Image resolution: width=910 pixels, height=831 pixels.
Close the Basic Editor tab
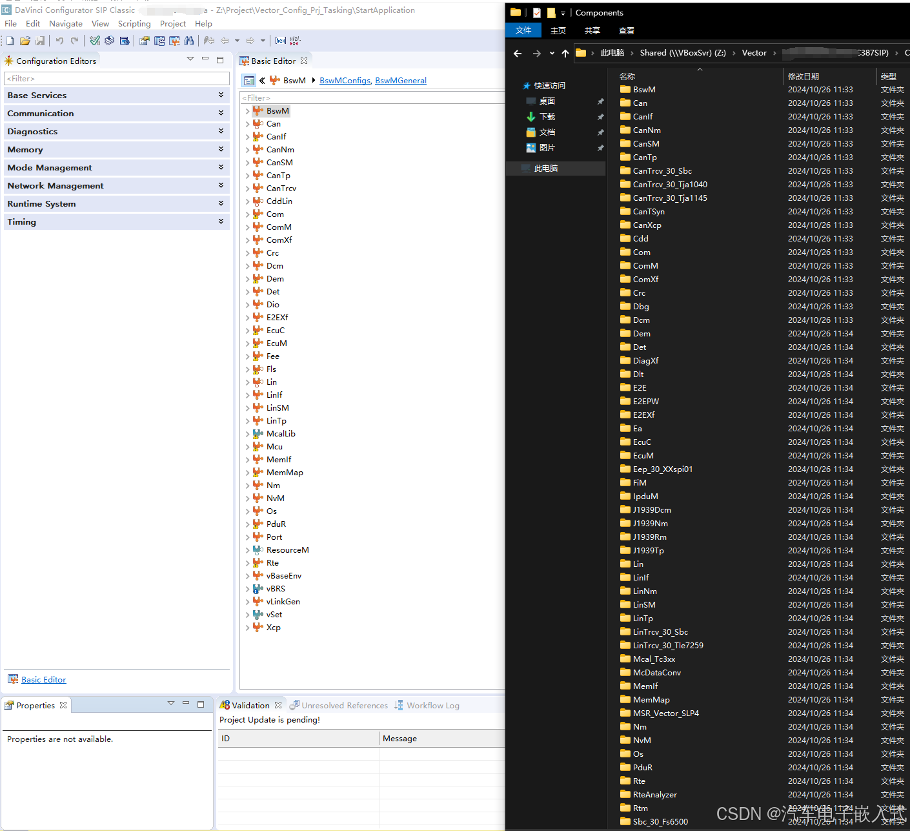304,61
